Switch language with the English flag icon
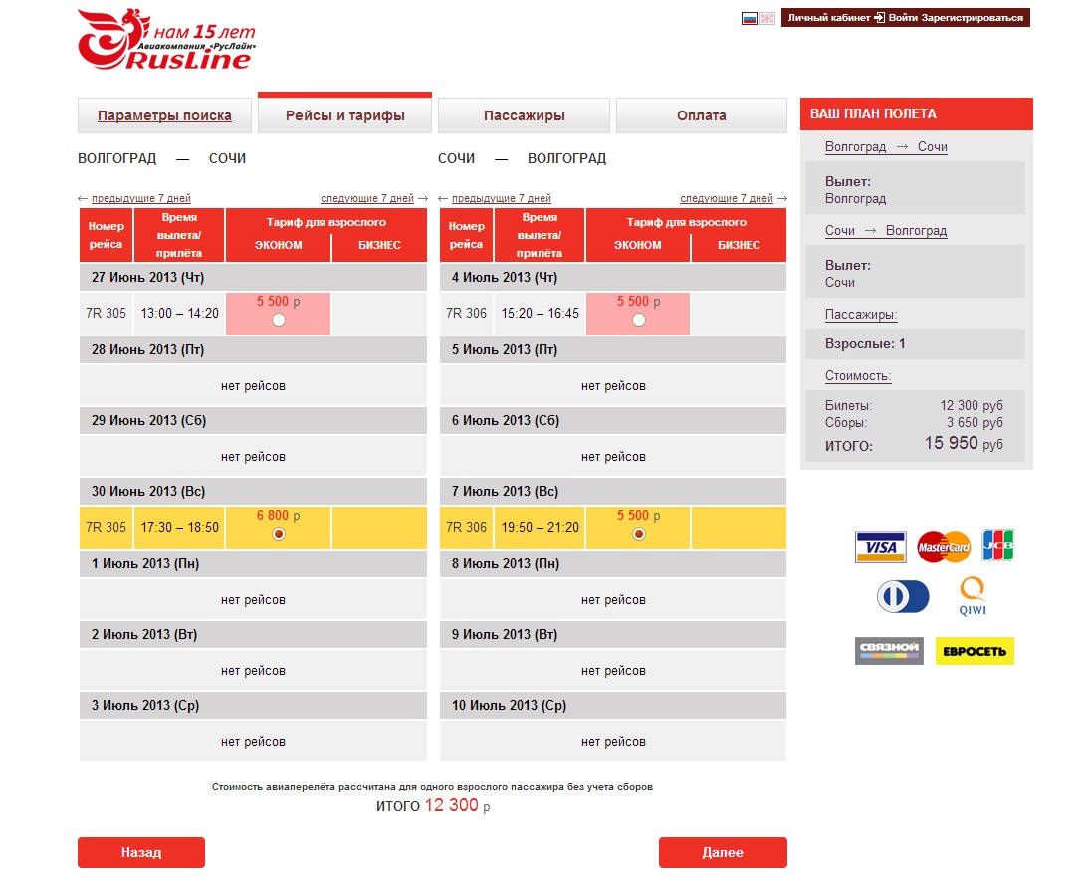Viewport: 1085px width, 893px height. pos(767,18)
